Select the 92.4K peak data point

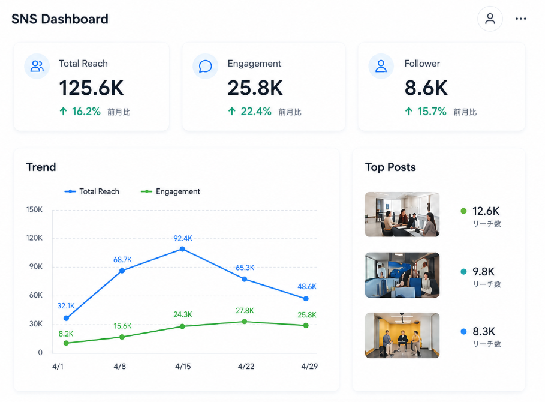click(182, 249)
